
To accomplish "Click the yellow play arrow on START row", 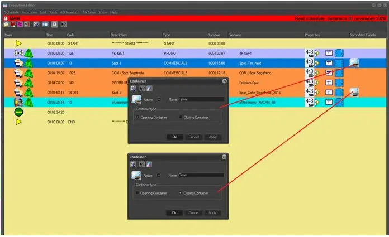I will (18, 43).
